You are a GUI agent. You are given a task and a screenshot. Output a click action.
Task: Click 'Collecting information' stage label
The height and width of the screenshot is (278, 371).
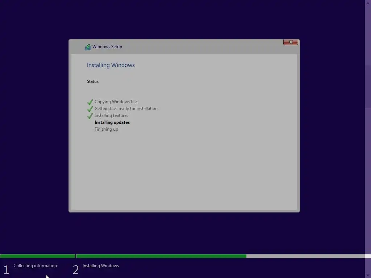tap(35, 266)
